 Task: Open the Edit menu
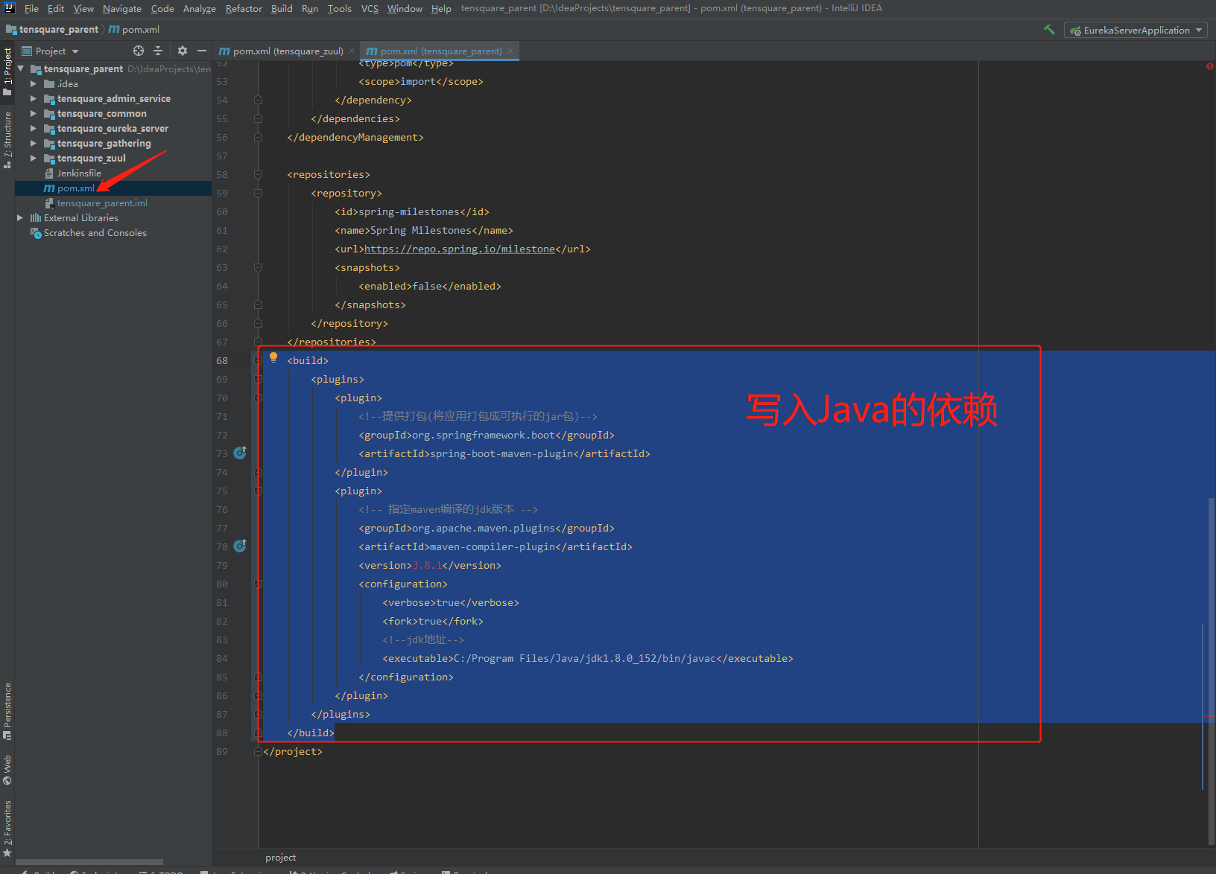coord(56,8)
